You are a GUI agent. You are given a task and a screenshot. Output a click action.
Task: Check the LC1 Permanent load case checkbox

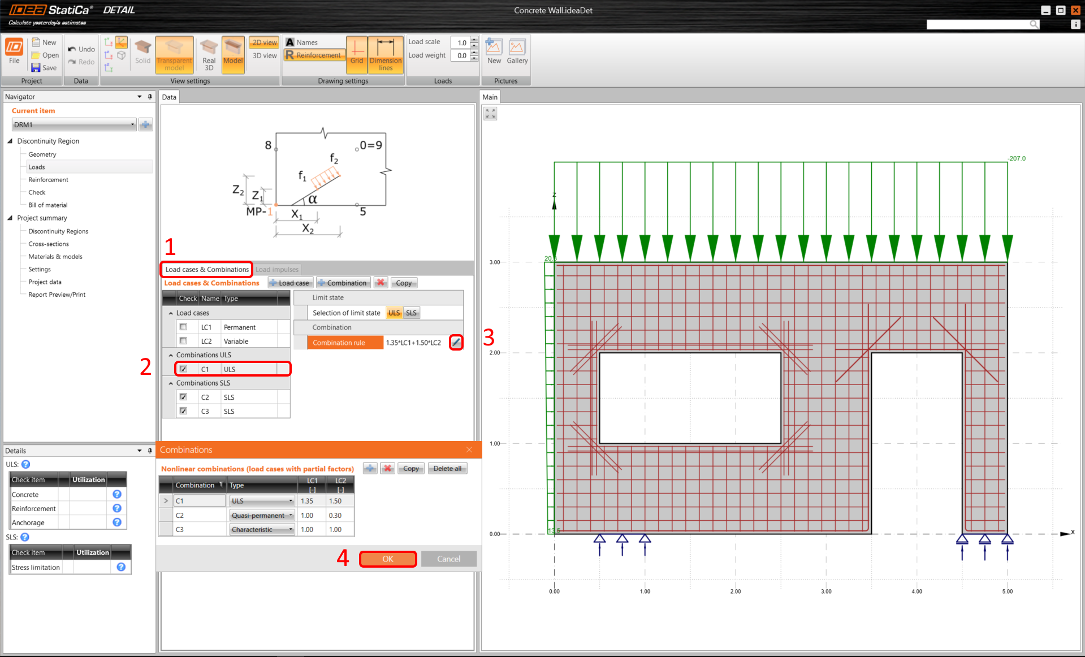pyautogui.click(x=183, y=327)
